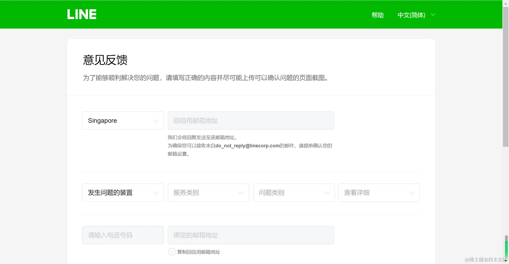Viewport: 509px width, 264px height.
Task: Open the 发生问题的装置 device dropdown
Action: click(123, 193)
